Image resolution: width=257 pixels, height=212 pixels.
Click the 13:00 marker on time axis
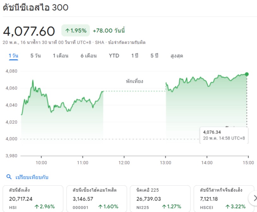[165, 163]
